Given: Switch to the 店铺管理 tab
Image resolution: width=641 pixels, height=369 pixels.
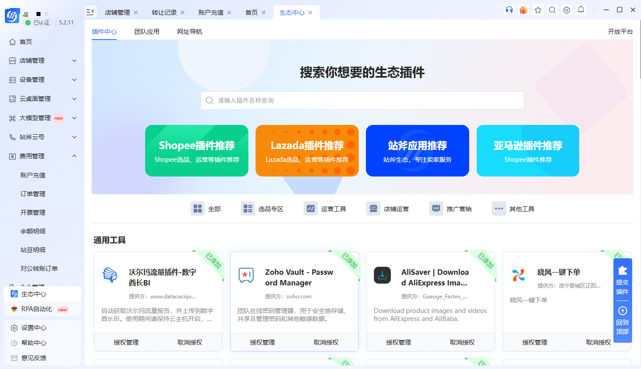Looking at the screenshot, I should pyautogui.click(x=118, y=12).
